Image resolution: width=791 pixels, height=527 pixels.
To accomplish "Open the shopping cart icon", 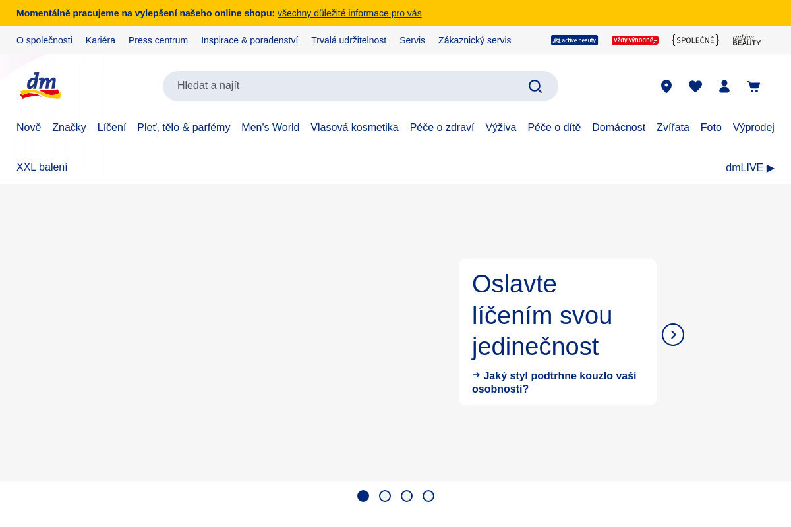I will [x=753, y=86].
